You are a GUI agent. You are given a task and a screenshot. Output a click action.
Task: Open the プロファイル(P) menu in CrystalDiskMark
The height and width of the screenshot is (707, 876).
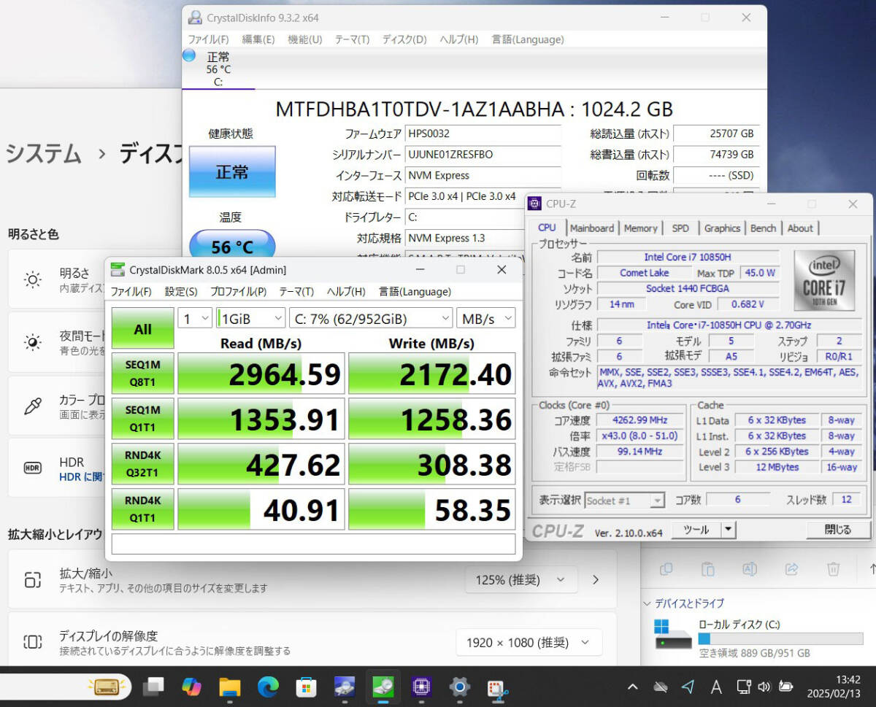[x=238, y=292]
